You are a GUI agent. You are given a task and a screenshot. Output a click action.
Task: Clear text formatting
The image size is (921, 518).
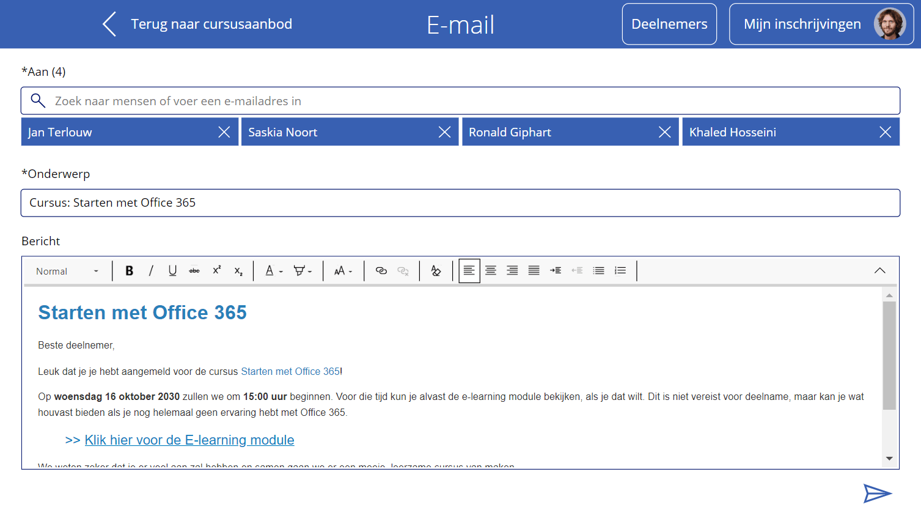tap(436, 270)
